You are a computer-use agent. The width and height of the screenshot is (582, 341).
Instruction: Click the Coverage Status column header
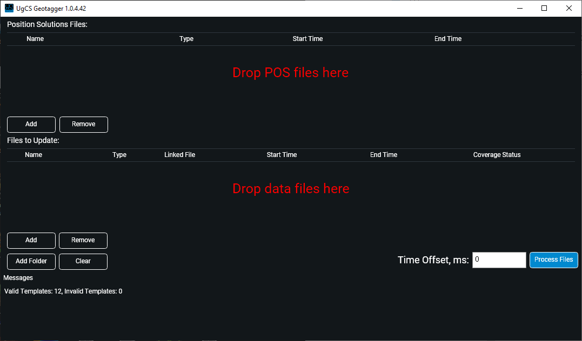coord(497,155)
